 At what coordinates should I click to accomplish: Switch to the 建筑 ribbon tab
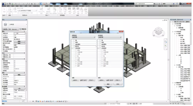click(8, 6)
